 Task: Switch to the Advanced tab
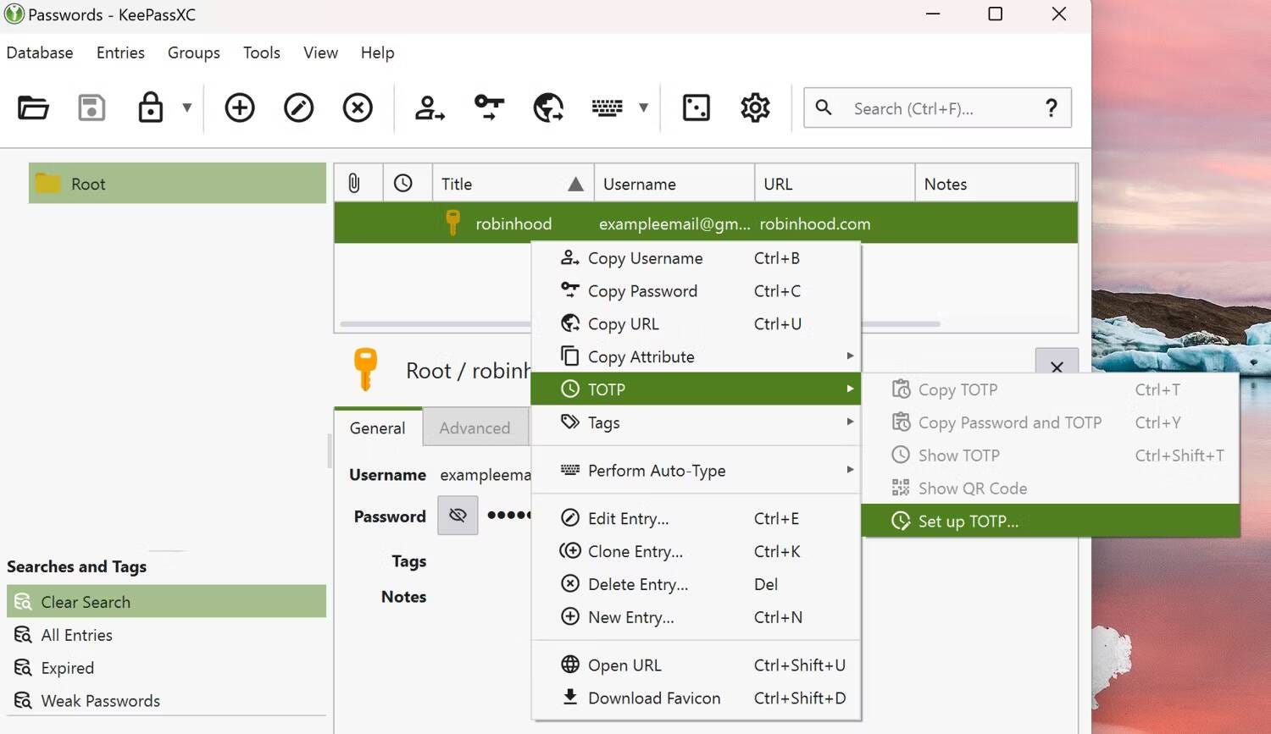(475, 428)
